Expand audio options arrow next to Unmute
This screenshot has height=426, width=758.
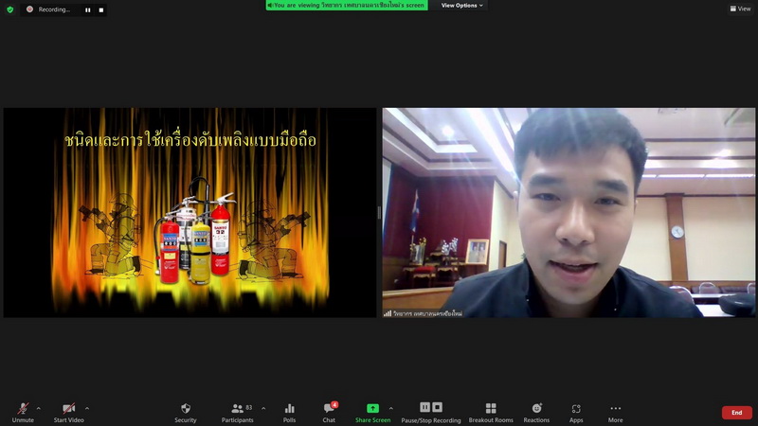(x=38, y=408)
